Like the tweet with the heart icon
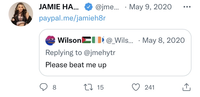This screenshot has height=97, width=200. click(x=136, y=87)
